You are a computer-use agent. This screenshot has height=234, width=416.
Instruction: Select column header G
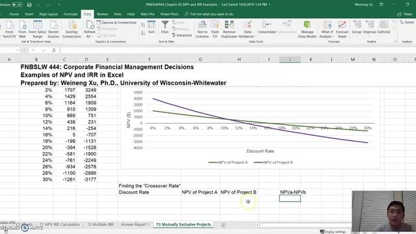[200, 59]
